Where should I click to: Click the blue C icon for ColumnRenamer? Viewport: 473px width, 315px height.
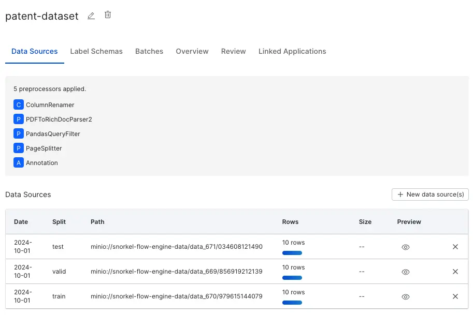click(19, 105)
